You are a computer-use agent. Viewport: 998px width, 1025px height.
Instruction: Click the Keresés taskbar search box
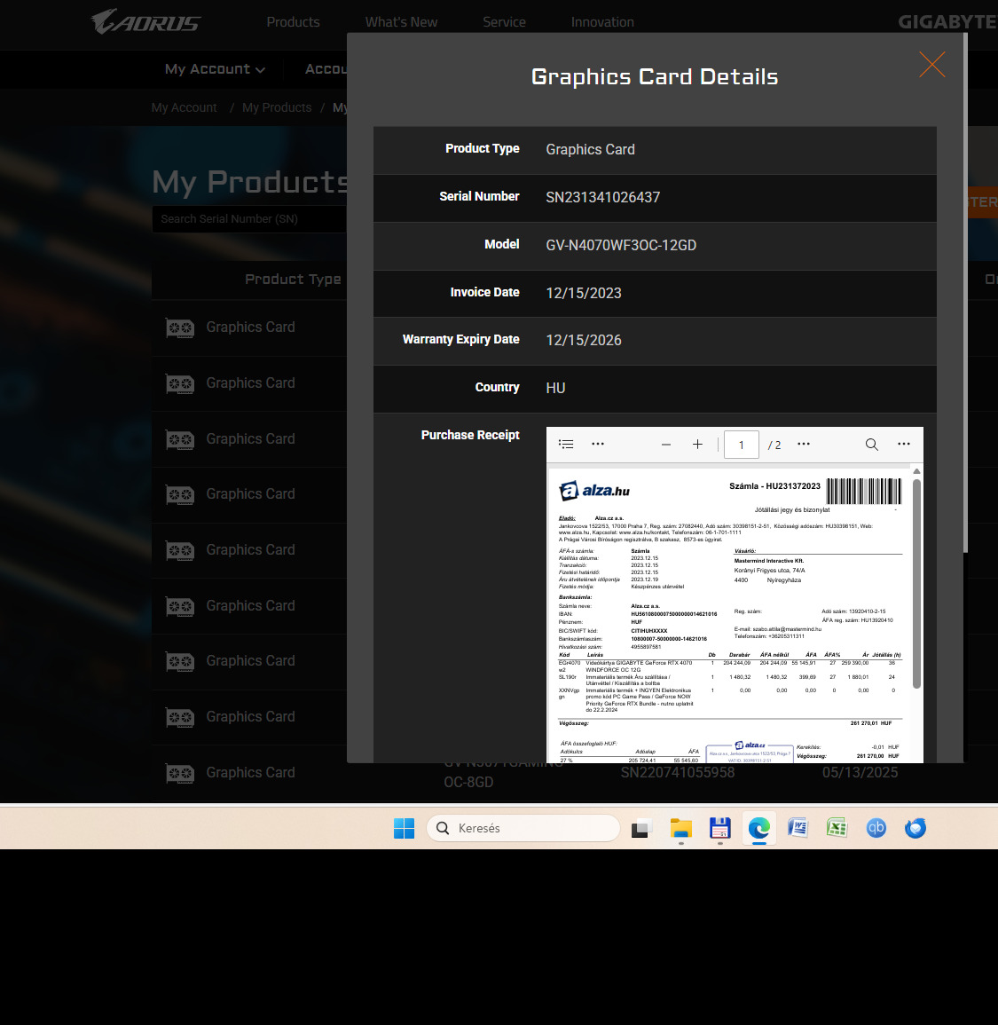(x=523, y=828)
